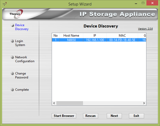The image size is (160, 126).
Task: Go to the Change Password step
Action: [22, 75]
